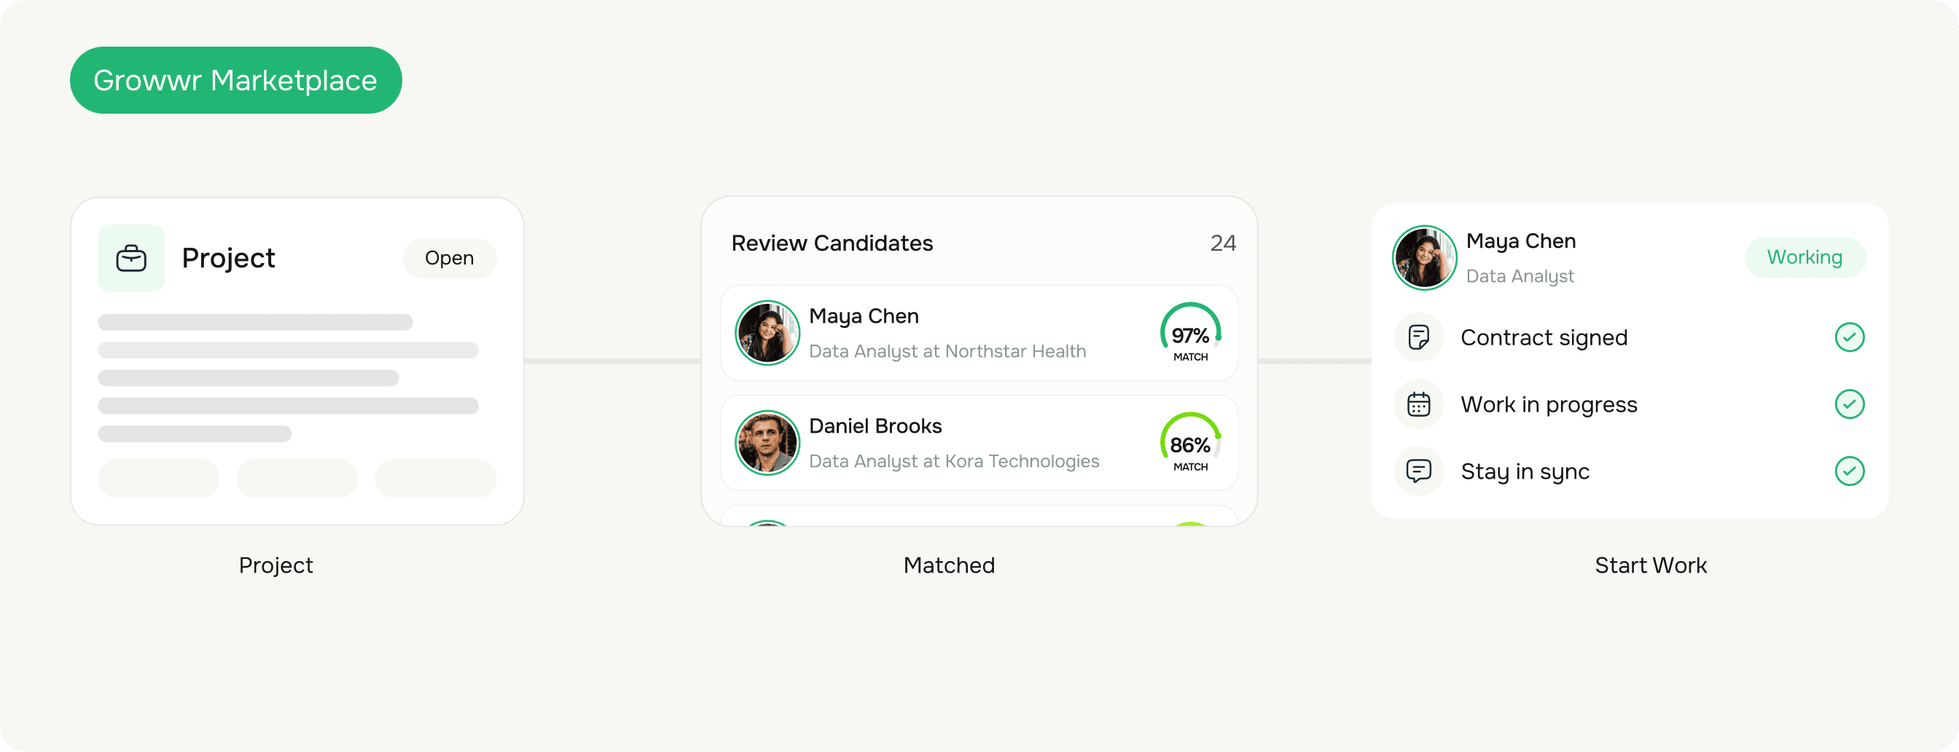Image resolution: width=1959 pixels, height=752 pixels.
Task: Click the Review Candidates count 24
Action: (1223, 243)
